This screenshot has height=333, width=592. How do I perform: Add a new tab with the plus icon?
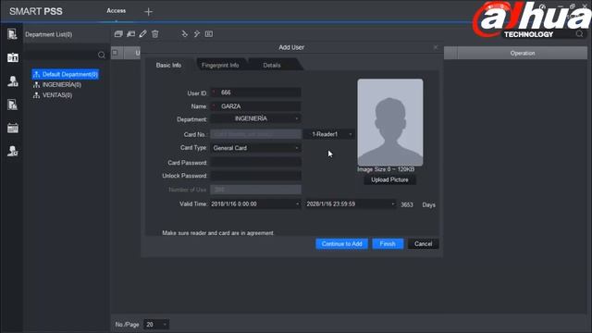click(x=148, y=12)
